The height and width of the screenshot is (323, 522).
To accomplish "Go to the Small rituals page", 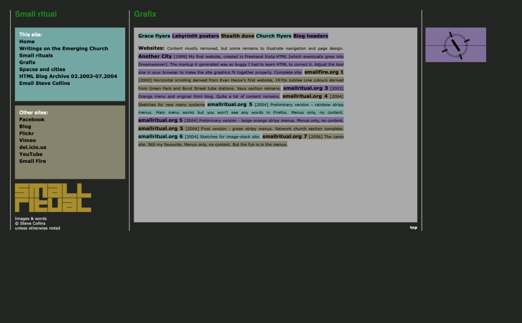I will (36, 56).
